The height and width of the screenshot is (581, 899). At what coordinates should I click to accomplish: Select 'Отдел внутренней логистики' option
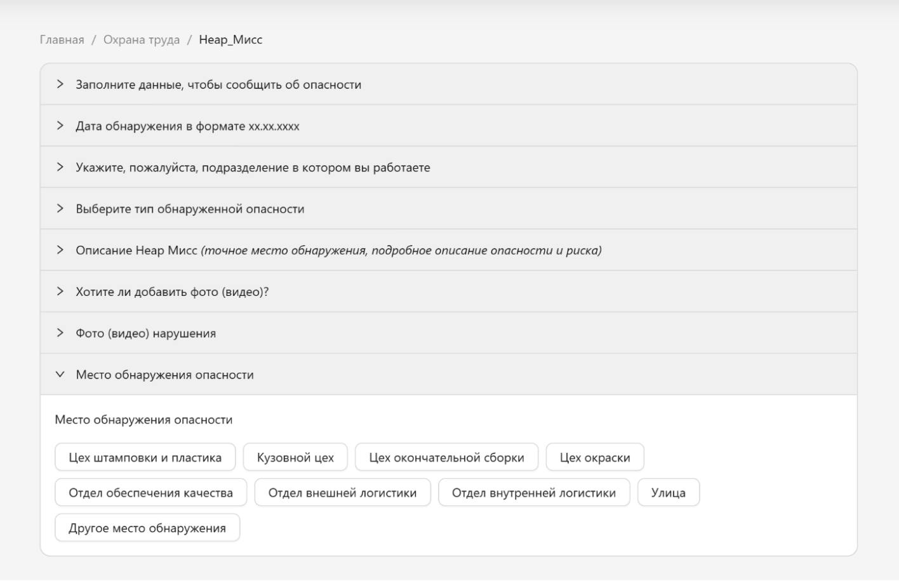tap(534, 493)
